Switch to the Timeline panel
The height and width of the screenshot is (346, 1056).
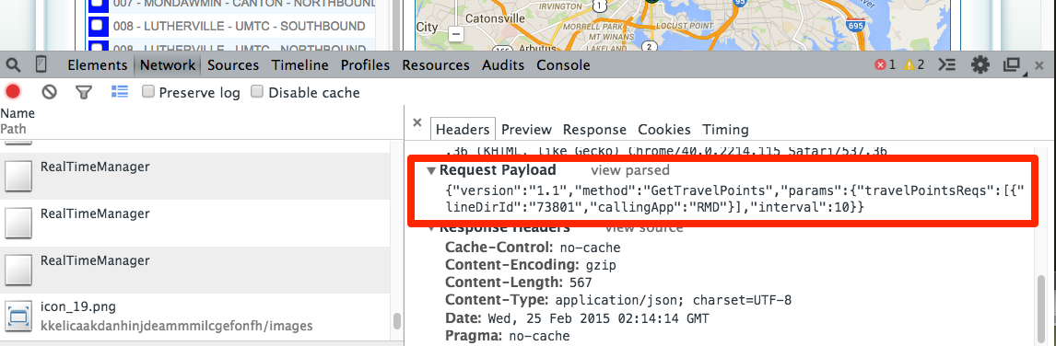coord(299,65)
